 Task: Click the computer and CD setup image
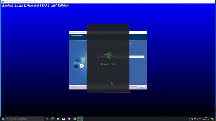point(80,62)
